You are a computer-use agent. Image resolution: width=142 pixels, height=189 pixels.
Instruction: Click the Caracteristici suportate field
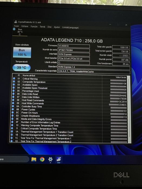[94, 72]
